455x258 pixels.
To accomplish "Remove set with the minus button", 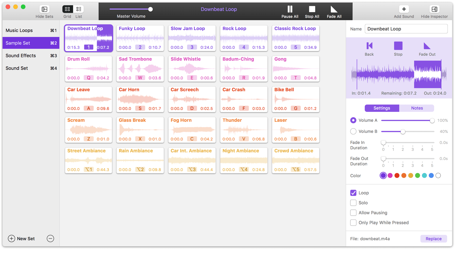I will click(50, 239).
